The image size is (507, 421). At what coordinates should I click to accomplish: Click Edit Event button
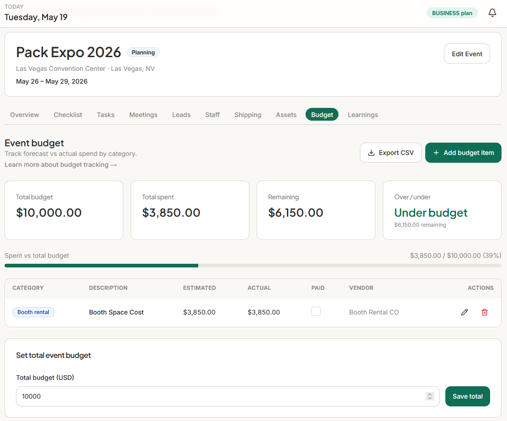point(467,54)
